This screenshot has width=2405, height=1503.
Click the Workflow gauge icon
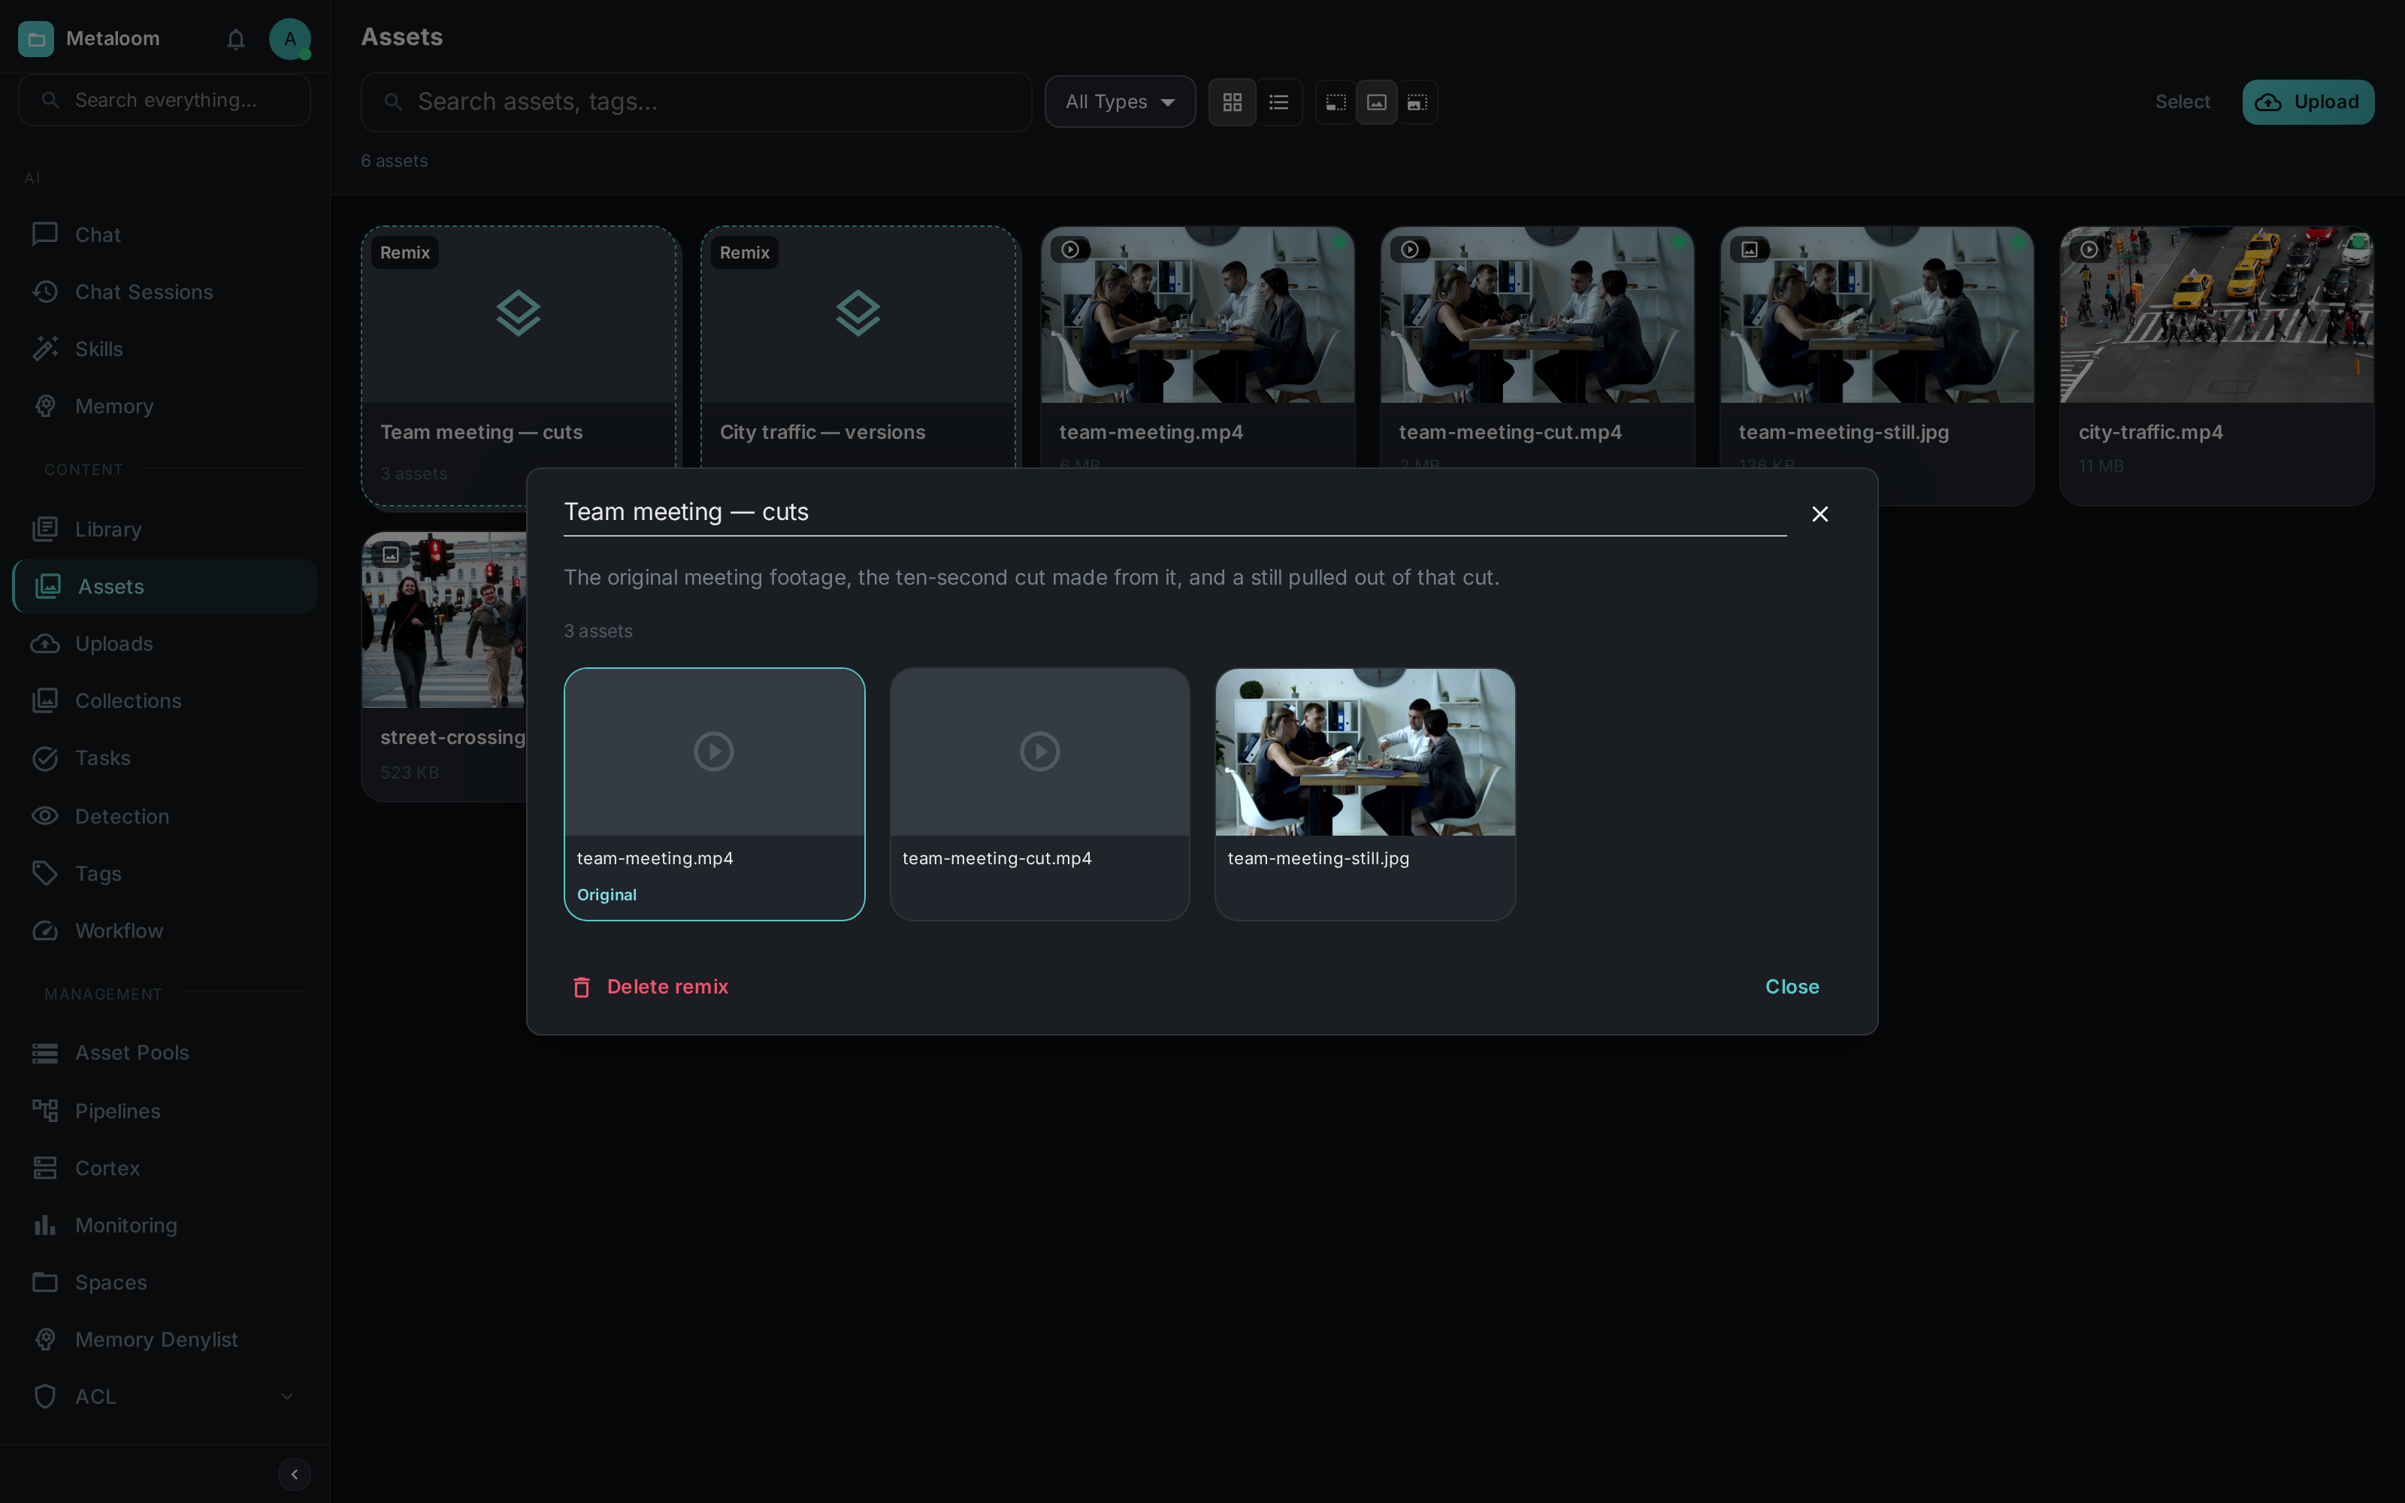pyautogui.click(x=45, y=930)
